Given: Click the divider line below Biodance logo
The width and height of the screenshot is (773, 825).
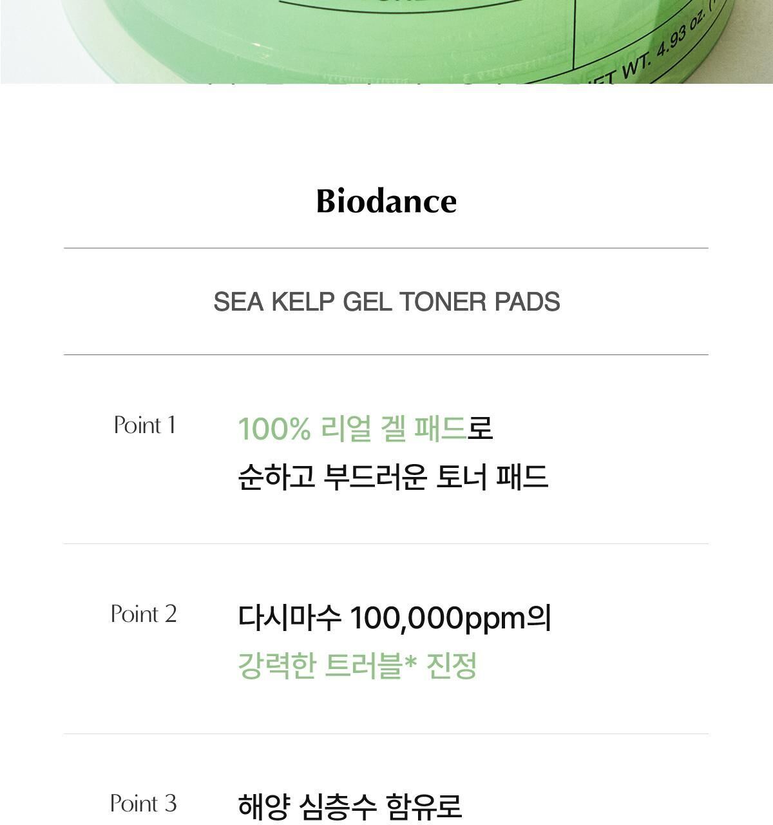Looking at the screenshot, I should coord(386,248).
